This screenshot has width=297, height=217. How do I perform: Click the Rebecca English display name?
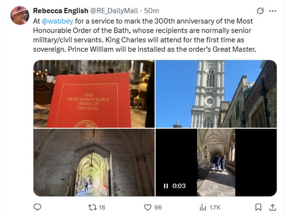click(61, 11)
